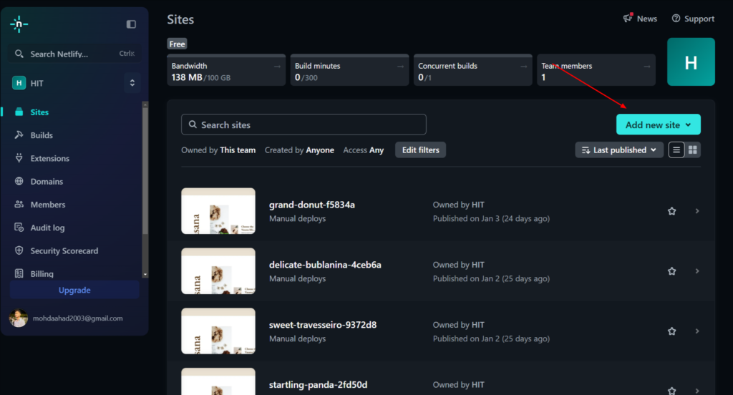The width and height of the screenshot is (733, 395).
Task: Expand startling-panda-2fd50d row chevron
Action: tap(697, 391)
